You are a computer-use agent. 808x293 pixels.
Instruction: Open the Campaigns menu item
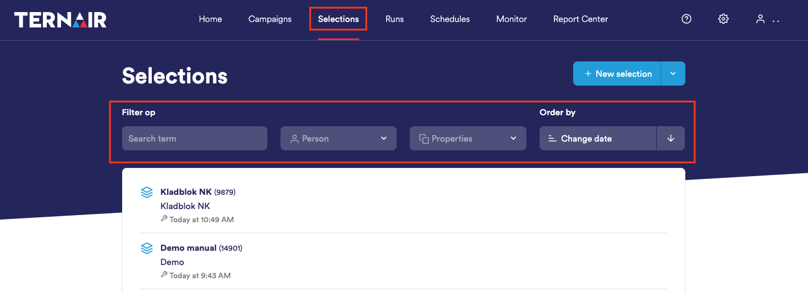point(270,19)
